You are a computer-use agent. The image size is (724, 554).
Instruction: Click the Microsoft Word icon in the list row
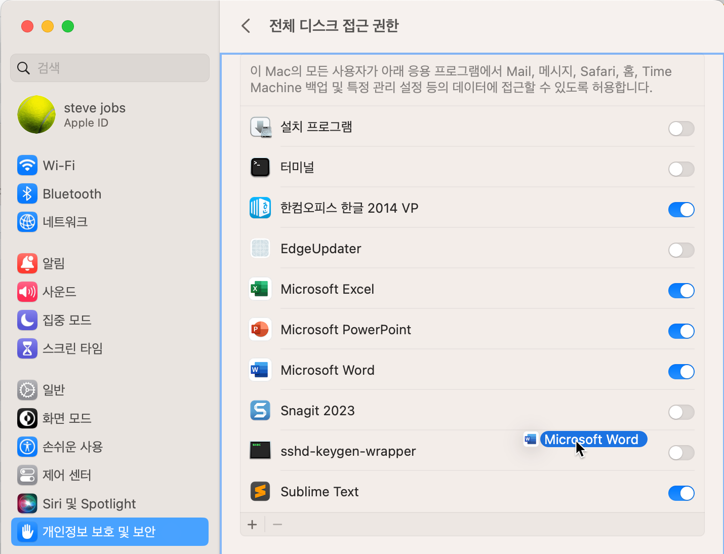point(260,370)
